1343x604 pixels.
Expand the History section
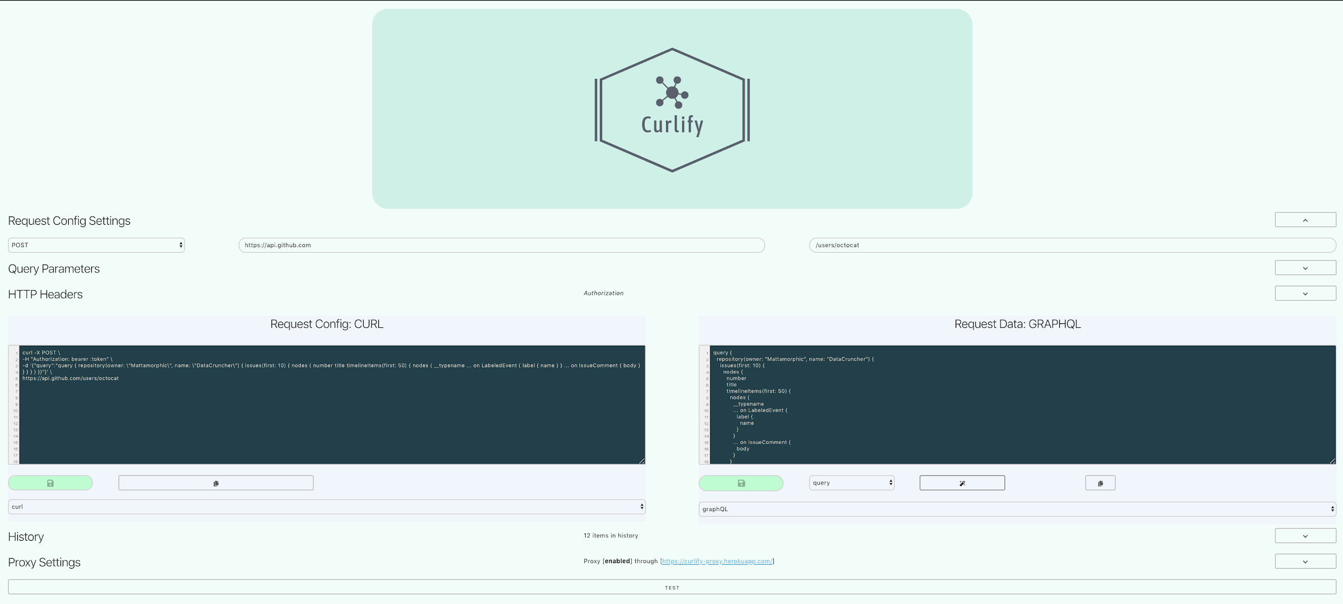1306,536
